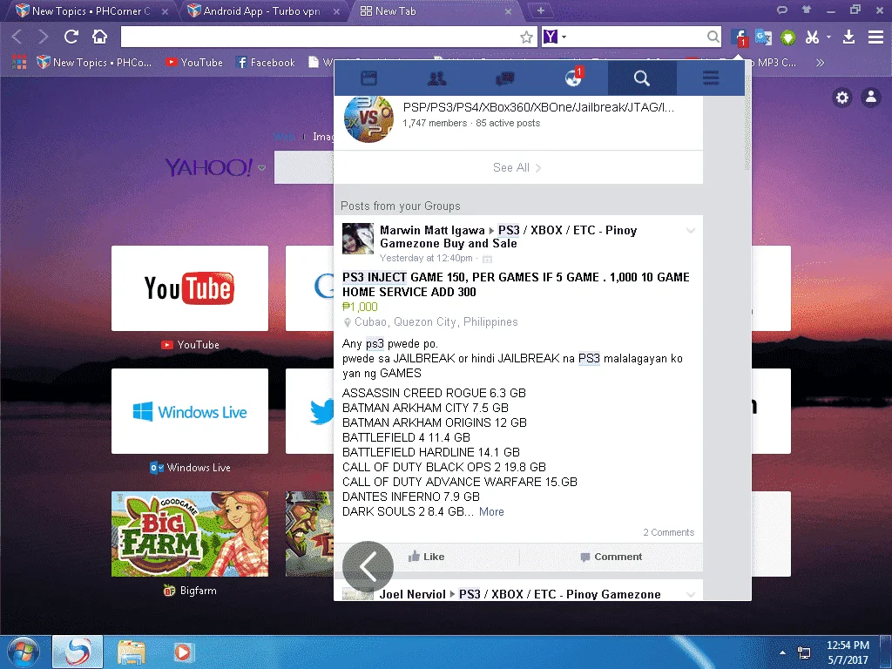
Task: Like the PS3 INJECT GAME post
Action: [426, 557]
